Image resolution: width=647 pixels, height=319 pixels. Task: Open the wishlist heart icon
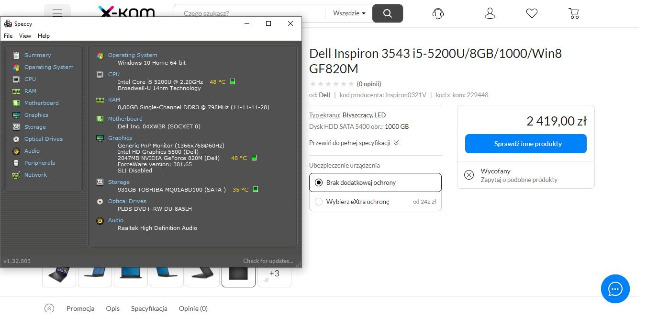[x=532, y=13]
